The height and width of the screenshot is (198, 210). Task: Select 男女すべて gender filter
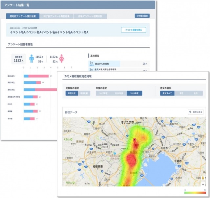(x=168, y=93)
